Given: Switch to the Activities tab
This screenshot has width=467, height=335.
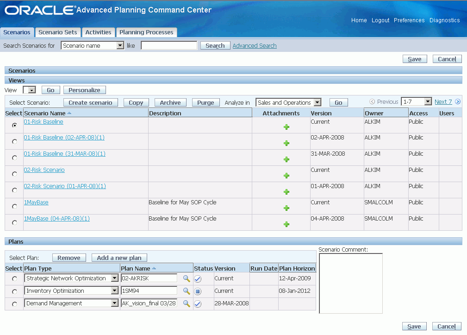Looking at the screenshot, I should pos(98,32).
